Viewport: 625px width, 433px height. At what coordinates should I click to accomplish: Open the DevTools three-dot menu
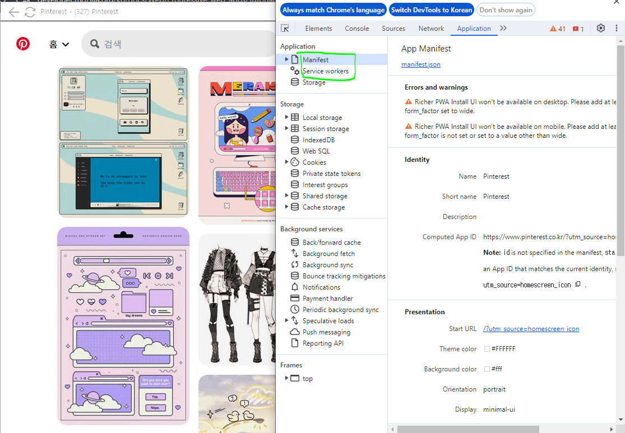pos(616,28)
